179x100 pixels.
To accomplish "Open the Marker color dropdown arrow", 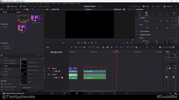I will (123, 47).
